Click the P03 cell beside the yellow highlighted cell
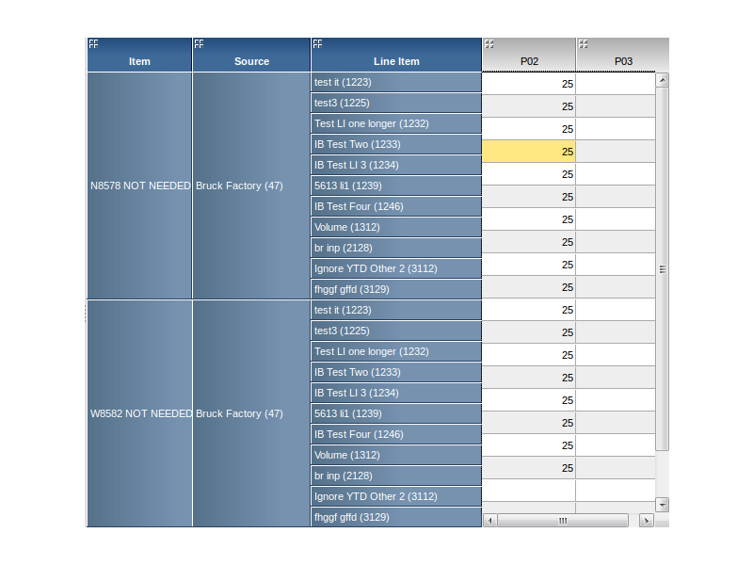This screenshot has height=565, width=753. point(616,152)
